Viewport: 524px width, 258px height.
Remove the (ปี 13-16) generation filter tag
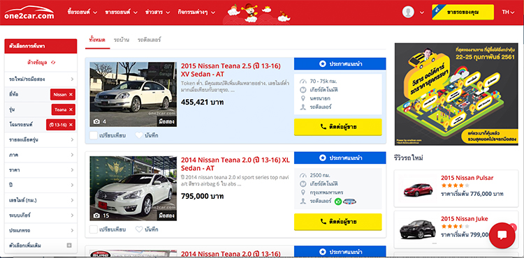71,125
